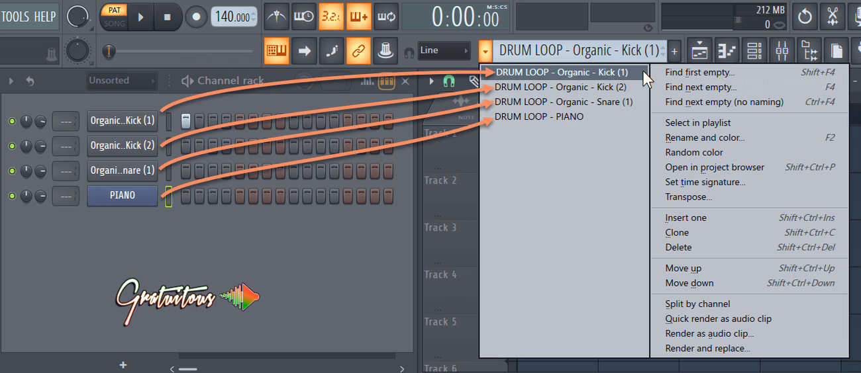This screenshot has height=373, width=861.
Task: Start playback with the play button
Action: [140, 17]
